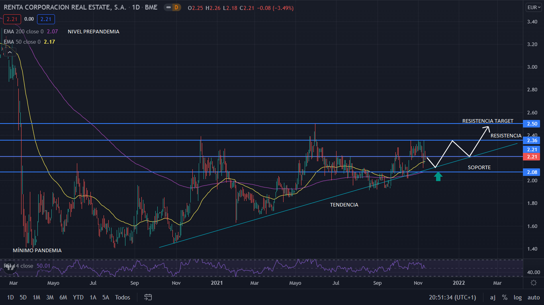Open the 20:51:34 (UTC+1) timezone menu
Image resolution: width=544 pixels, height=305 pixels.
click(x=452, y=297)
